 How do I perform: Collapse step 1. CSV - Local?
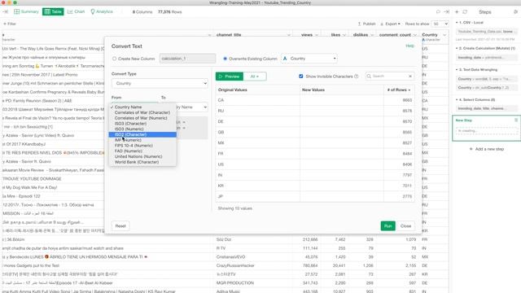coord(457,23)
